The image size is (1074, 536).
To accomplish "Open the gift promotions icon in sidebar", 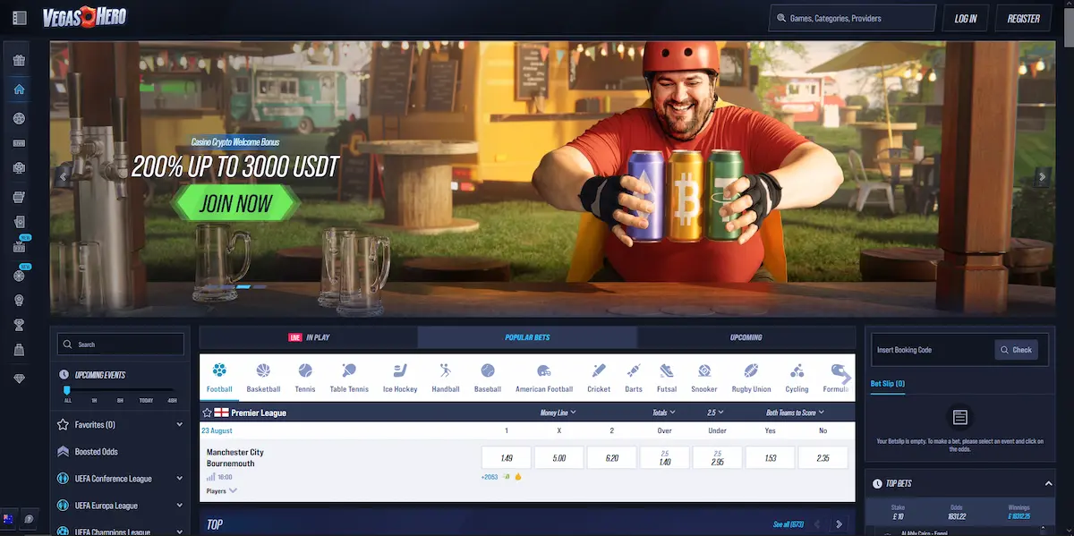I will (x=19, y=62).
